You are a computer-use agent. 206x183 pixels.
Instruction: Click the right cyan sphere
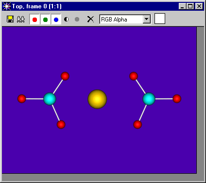click(149, 99)
